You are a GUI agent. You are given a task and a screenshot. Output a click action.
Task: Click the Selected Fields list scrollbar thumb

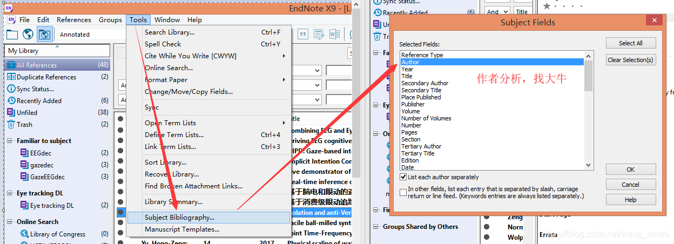(589, 76)
